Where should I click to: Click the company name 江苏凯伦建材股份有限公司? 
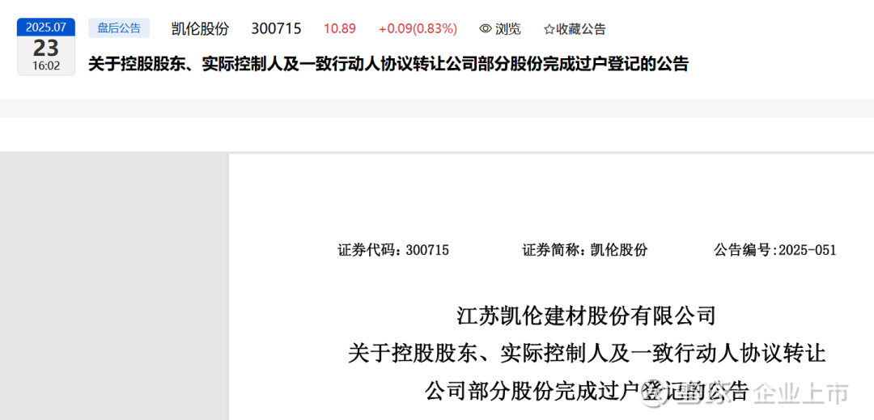tap(585, 317)
